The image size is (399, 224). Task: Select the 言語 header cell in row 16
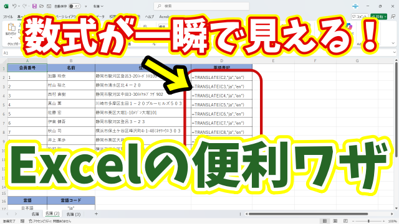pyautogui.click(x=27, y=200)
